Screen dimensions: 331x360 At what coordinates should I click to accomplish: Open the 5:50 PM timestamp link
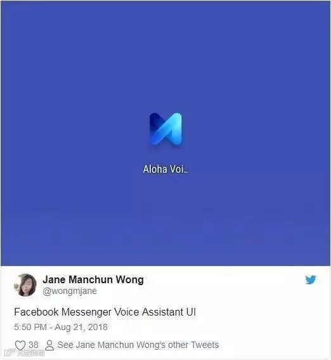(30, 327)
